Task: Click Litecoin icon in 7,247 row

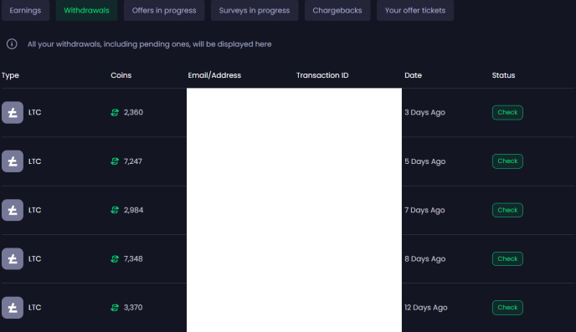Action: 13,161
